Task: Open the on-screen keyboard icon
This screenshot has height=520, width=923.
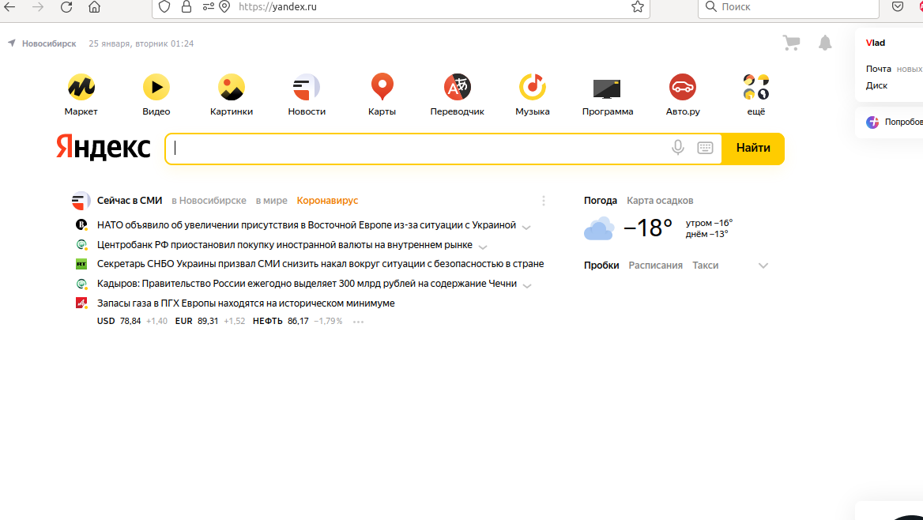Action: pos(705,148)
